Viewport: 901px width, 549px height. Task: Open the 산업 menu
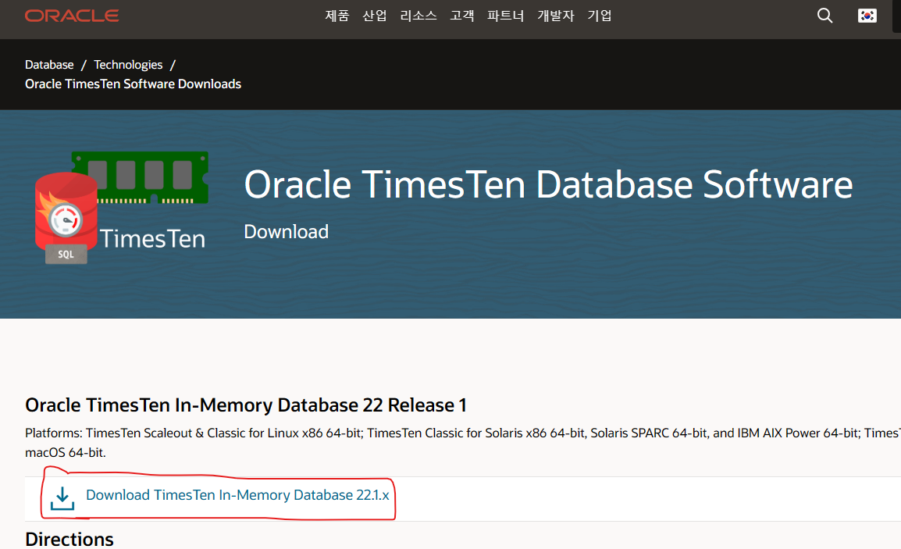374,15
